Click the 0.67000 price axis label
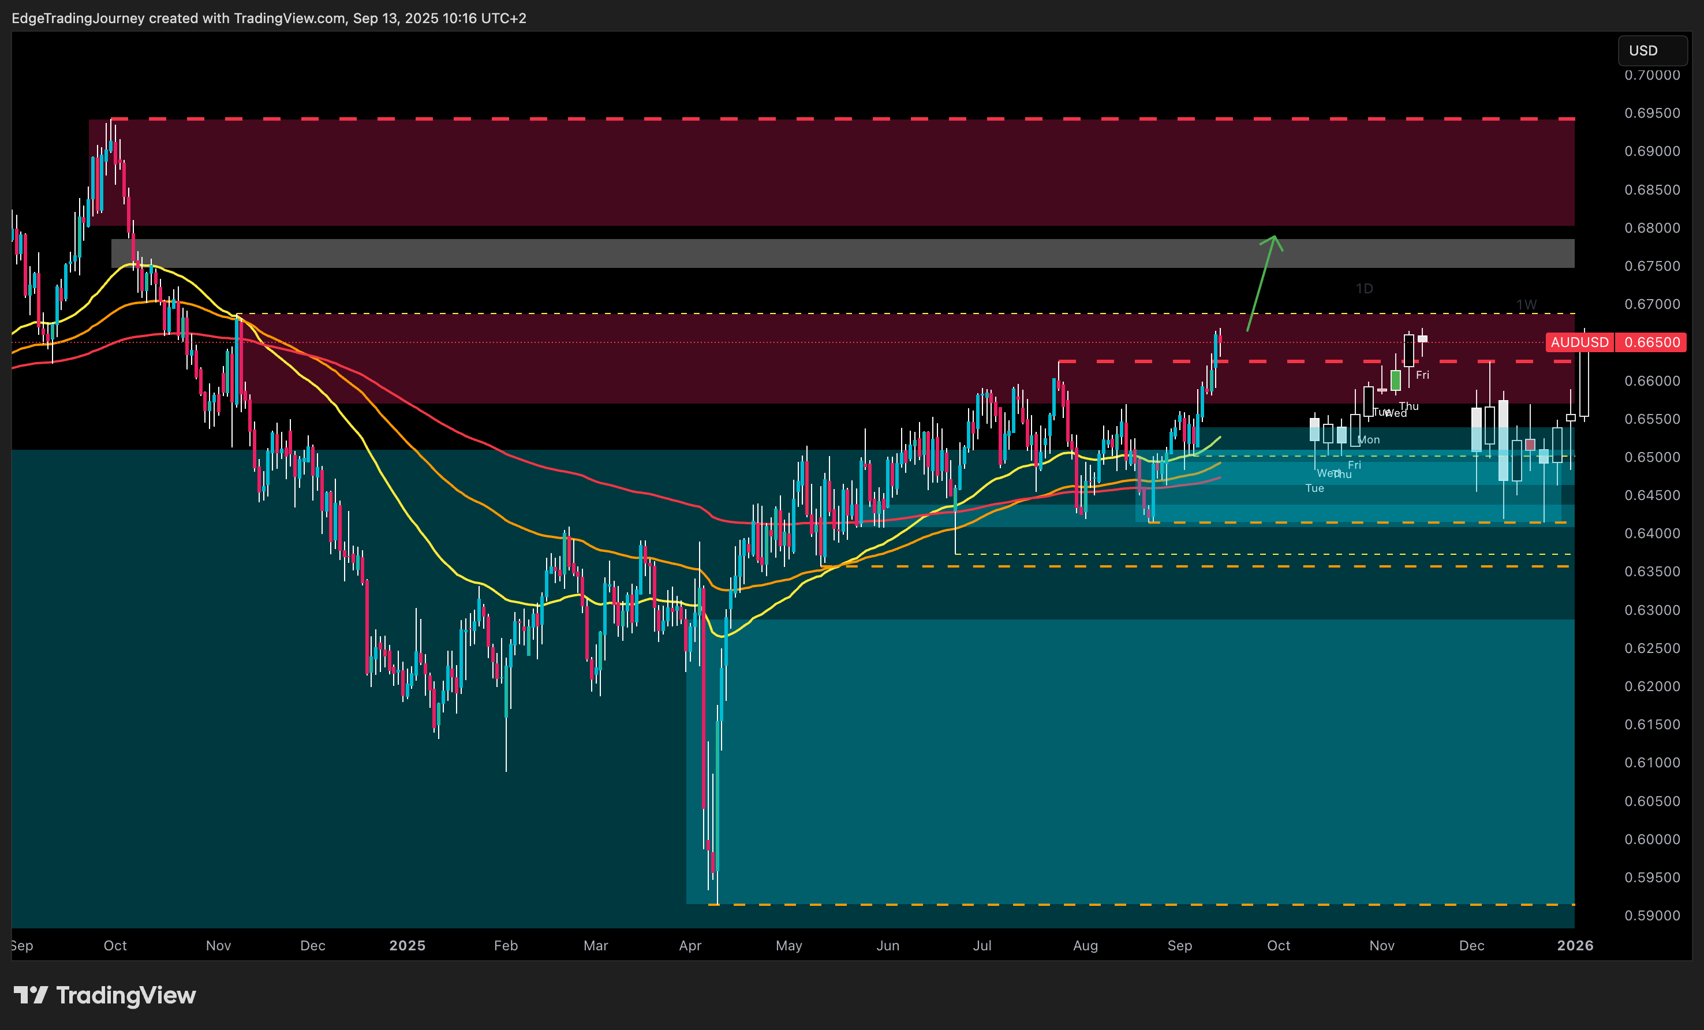Screen dimensions: 1704x1030 pos(1652,304)
